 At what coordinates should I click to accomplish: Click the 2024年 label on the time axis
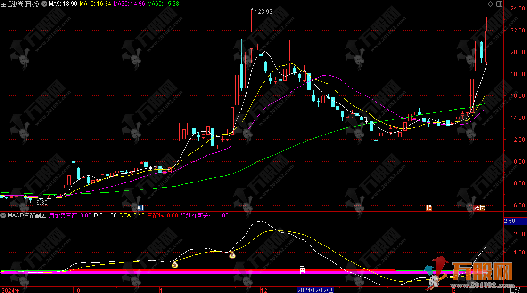11,290
